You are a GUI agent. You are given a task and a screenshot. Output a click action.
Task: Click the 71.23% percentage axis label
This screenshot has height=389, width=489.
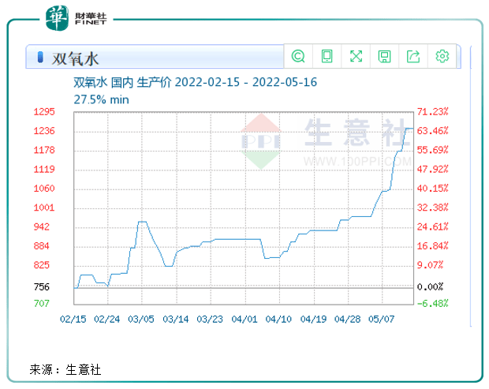tap(432, 112)
